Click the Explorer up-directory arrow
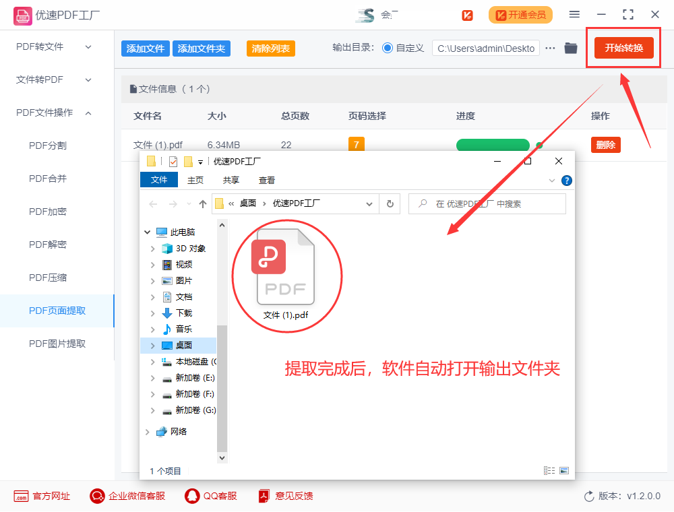Screen dimensions: 674x512 coord(203,204)
